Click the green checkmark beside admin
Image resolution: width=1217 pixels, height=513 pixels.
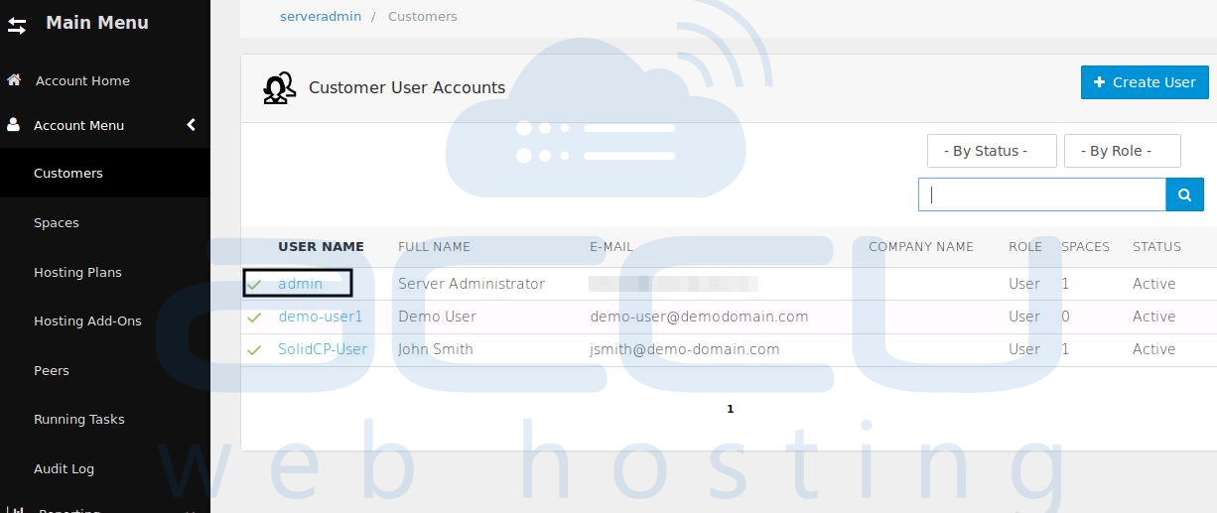tap(255, 285)
